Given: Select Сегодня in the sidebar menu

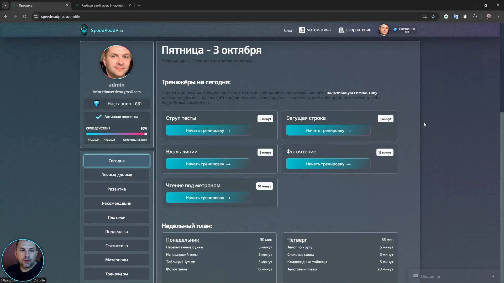Looking at the screenshot, I should (117, 161).
